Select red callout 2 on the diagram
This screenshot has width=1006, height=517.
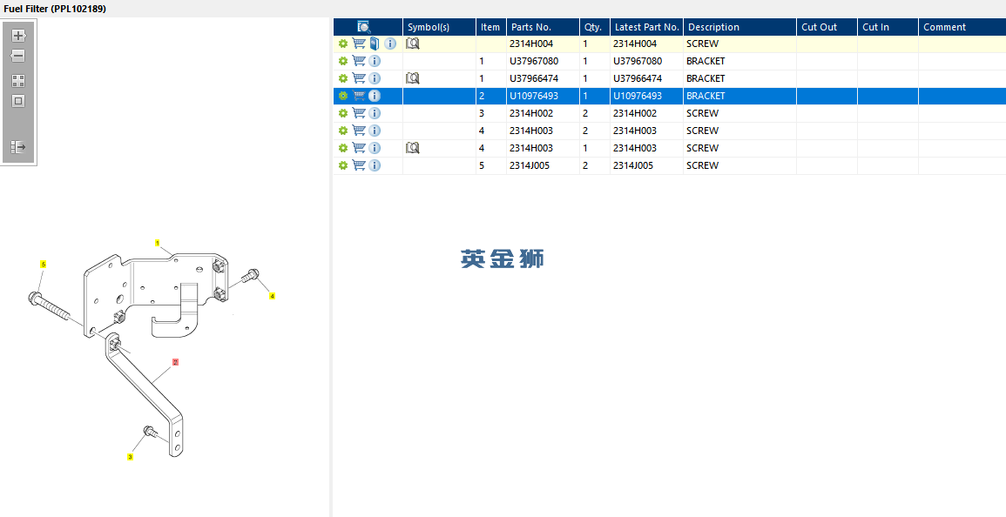pyautogui.click(x=175, y=362)
